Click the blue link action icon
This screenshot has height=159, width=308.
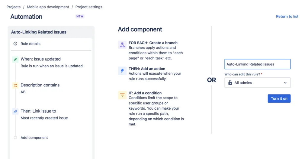click(15, 111)
